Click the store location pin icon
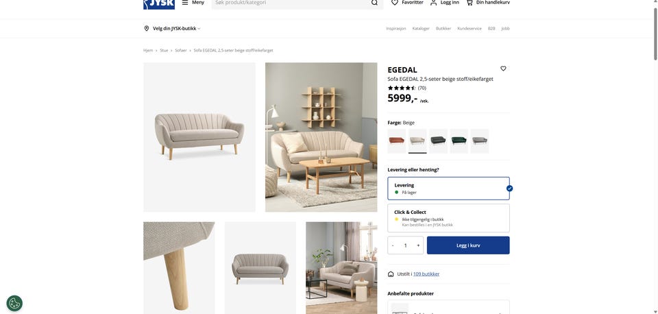Image resolution: width=658 pixels, height=314 pixels. pos(147,29)
